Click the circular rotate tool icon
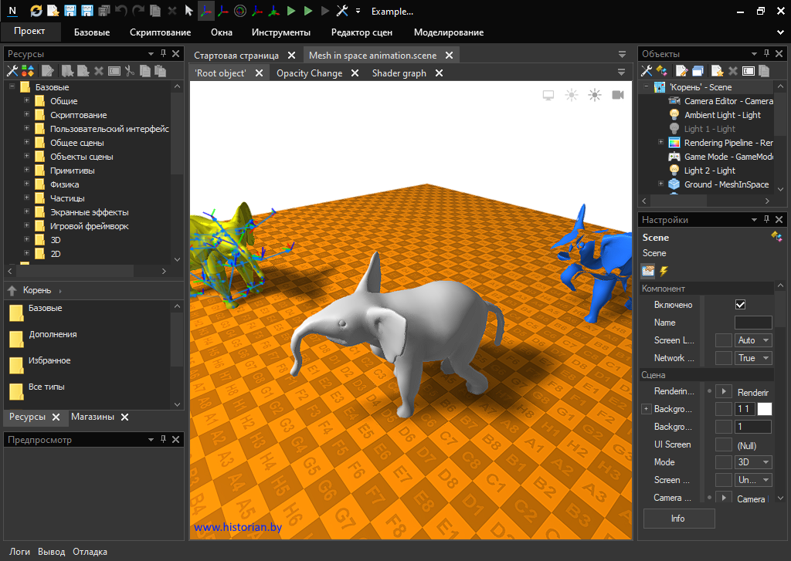The width and height of the screenshot is (791, 561). 239,11
